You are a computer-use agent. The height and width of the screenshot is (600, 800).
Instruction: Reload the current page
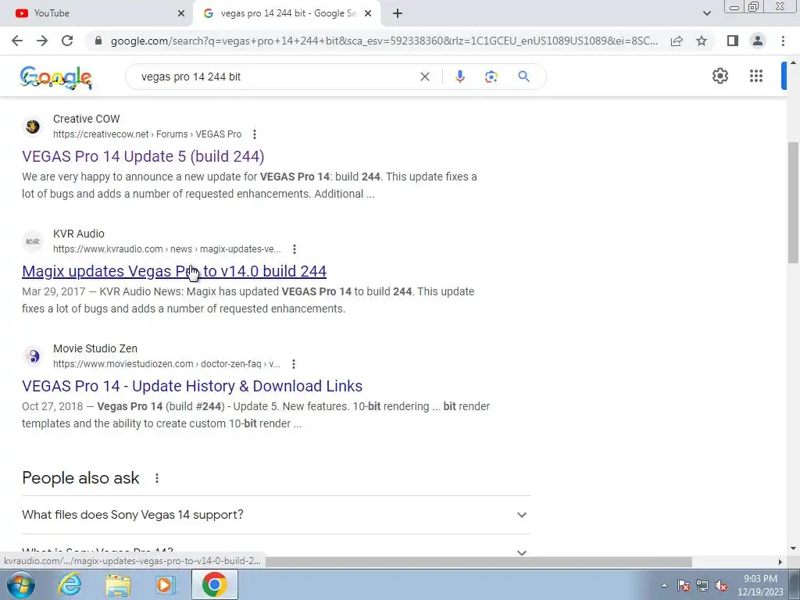pos(67,41)
